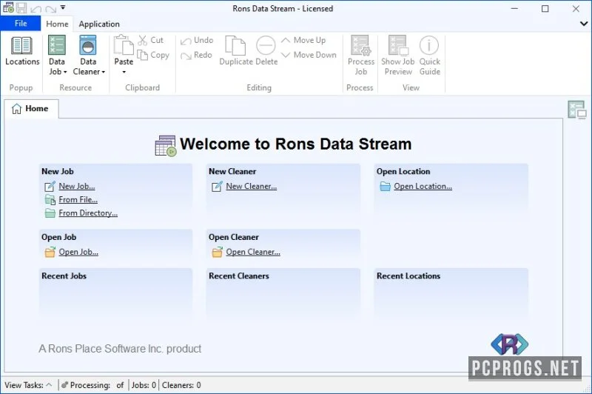Viewport: 592px width, 394px height.
Task: Minimize the Rons Data Stream window
Action: pos(514,8)
